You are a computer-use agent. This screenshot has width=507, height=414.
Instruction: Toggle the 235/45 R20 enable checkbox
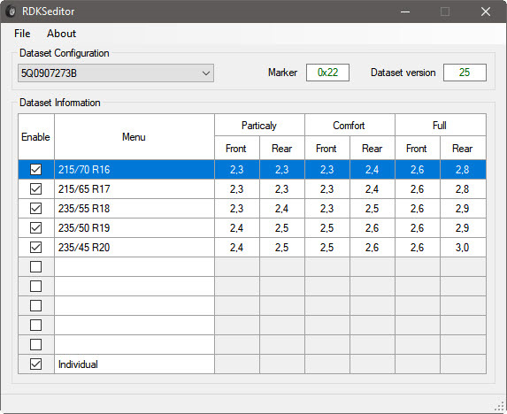(35, 247)
